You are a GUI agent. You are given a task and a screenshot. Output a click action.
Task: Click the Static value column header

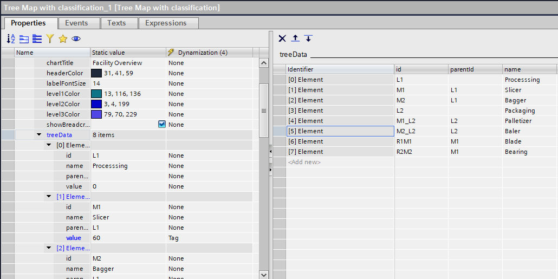pyautogui.click(x=128, y=53)
